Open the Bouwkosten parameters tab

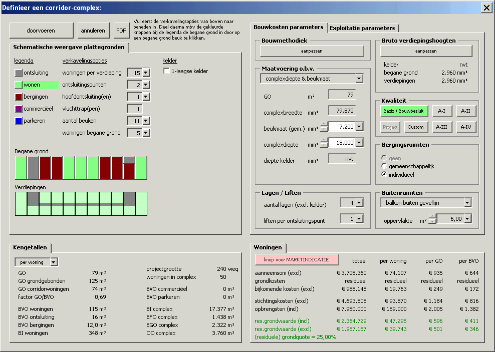point(289,27)
